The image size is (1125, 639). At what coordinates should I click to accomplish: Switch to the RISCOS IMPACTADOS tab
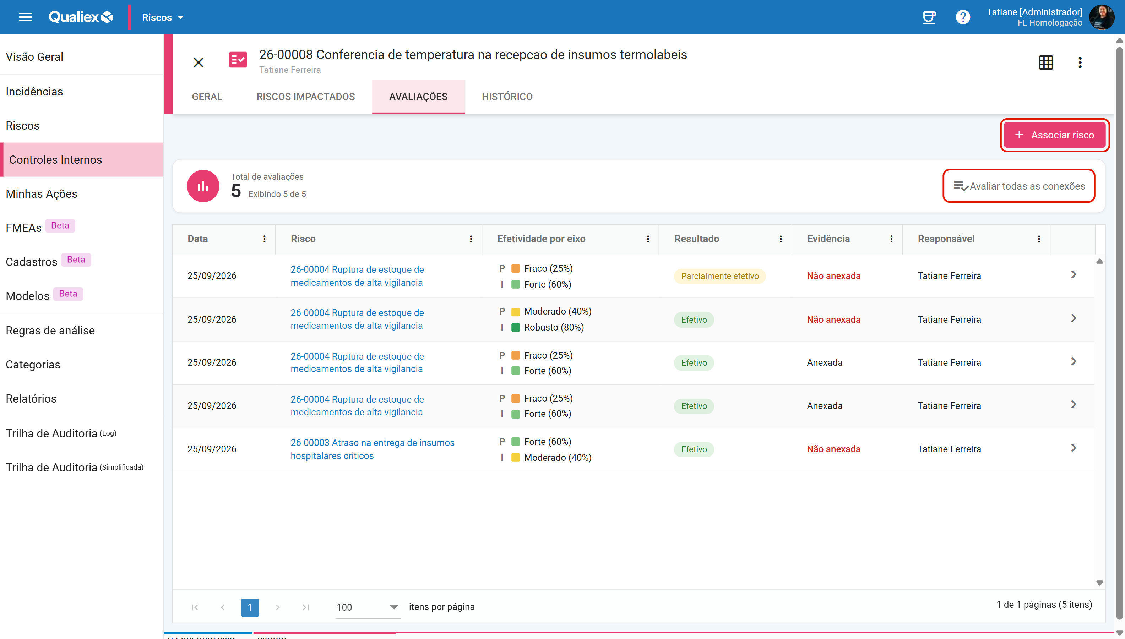coord(305,97)
